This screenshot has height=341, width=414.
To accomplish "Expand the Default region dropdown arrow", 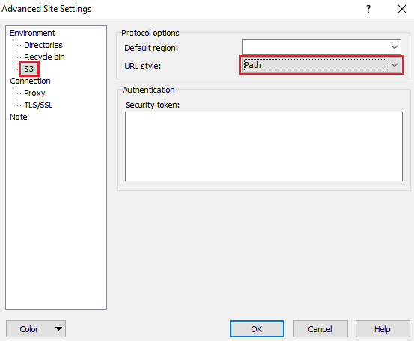I will [395, 47].
